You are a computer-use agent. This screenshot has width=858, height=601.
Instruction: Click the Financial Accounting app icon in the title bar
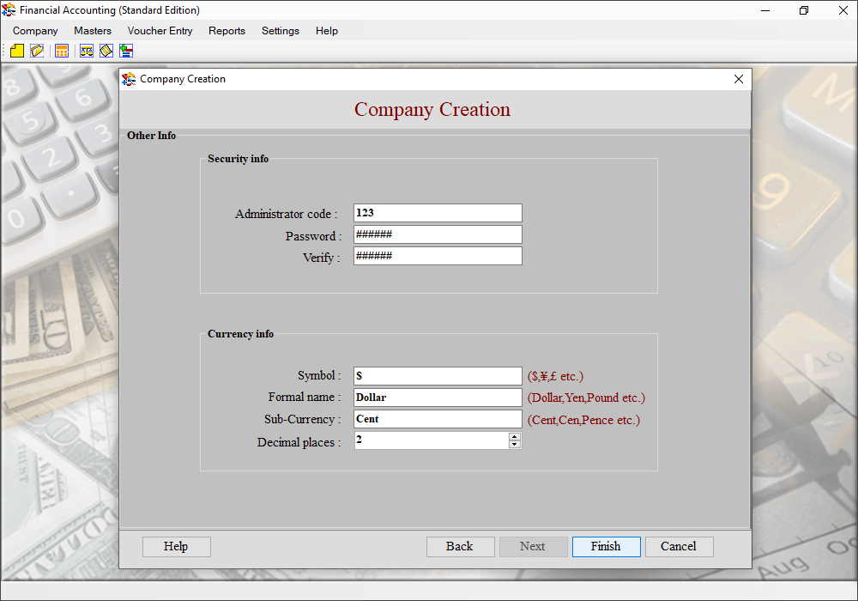[9, 9]
